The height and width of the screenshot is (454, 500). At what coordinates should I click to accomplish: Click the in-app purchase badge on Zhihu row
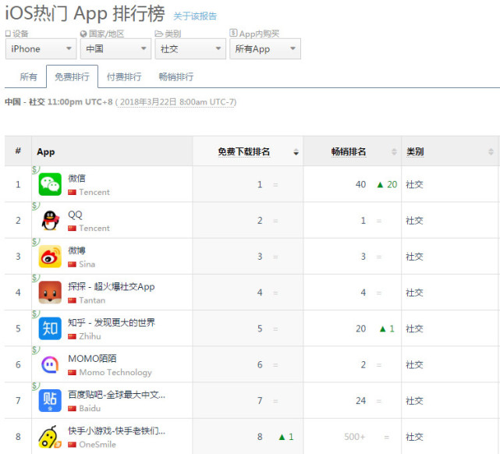35,314
